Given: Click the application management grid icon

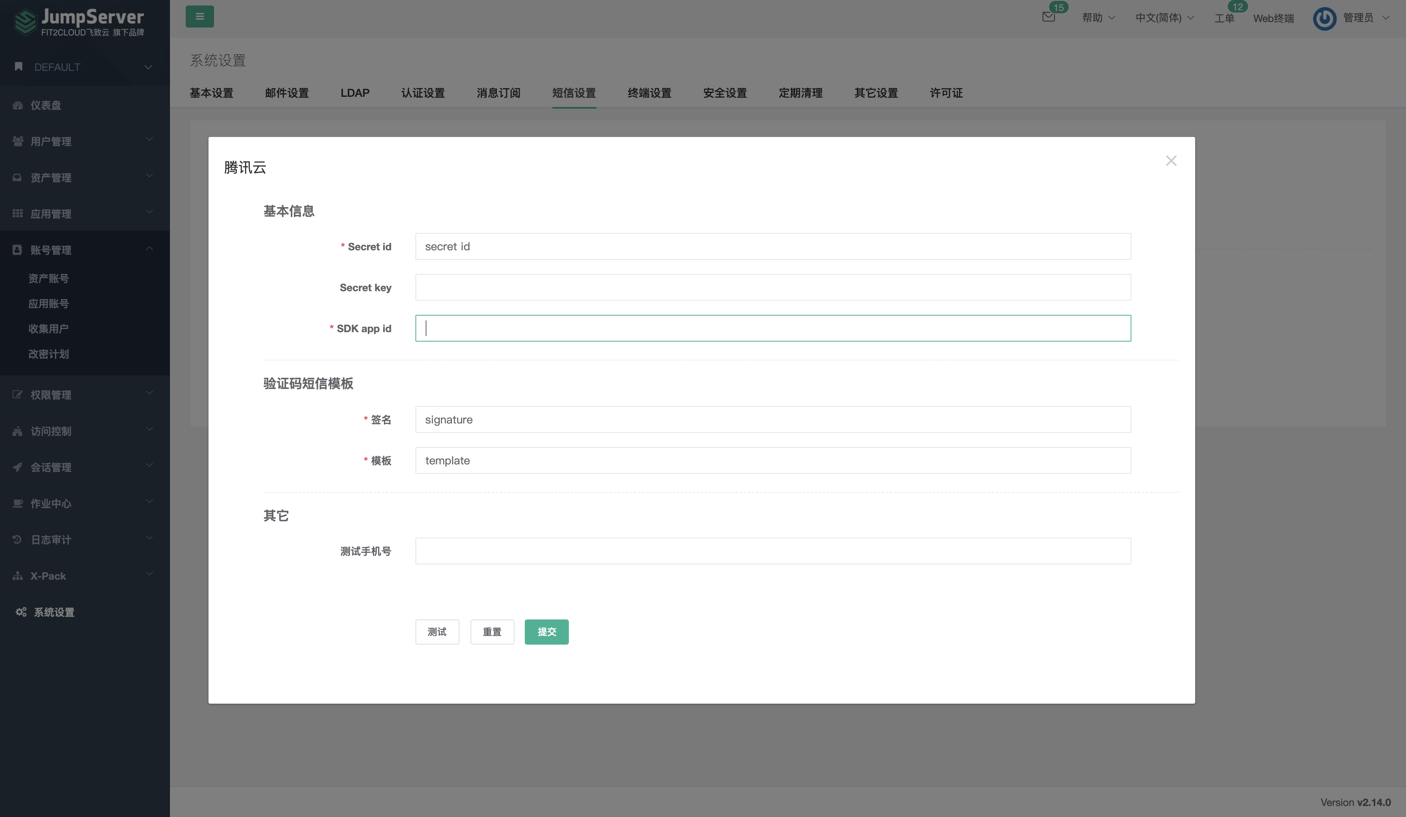Looking at the screenshot, I should (x=18, y=213).
